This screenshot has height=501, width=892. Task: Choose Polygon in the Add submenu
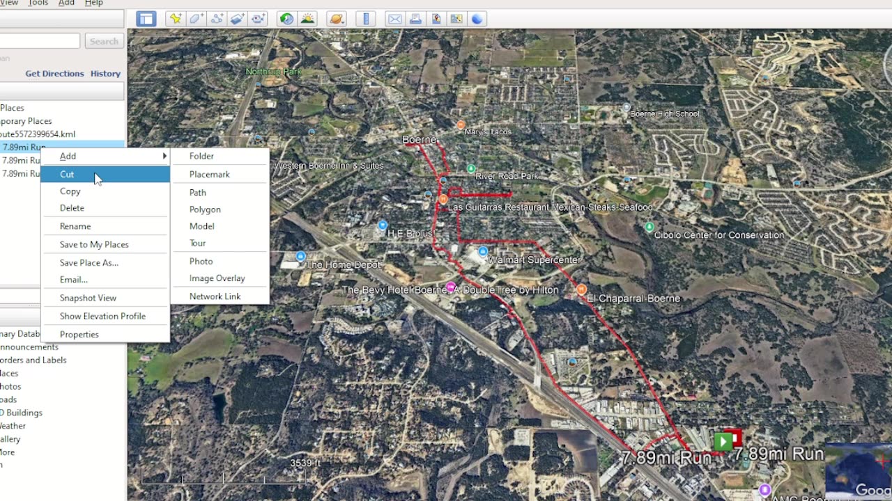click(220, 209)
